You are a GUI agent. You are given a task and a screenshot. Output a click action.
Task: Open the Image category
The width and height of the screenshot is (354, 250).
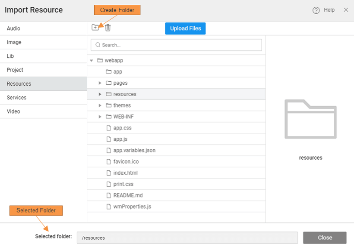pyautogui.click(x=14, y=42)
